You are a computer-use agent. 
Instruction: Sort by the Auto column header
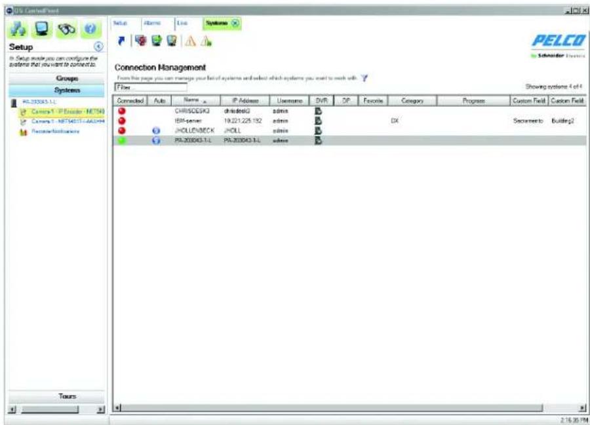(x=159, y=101)
